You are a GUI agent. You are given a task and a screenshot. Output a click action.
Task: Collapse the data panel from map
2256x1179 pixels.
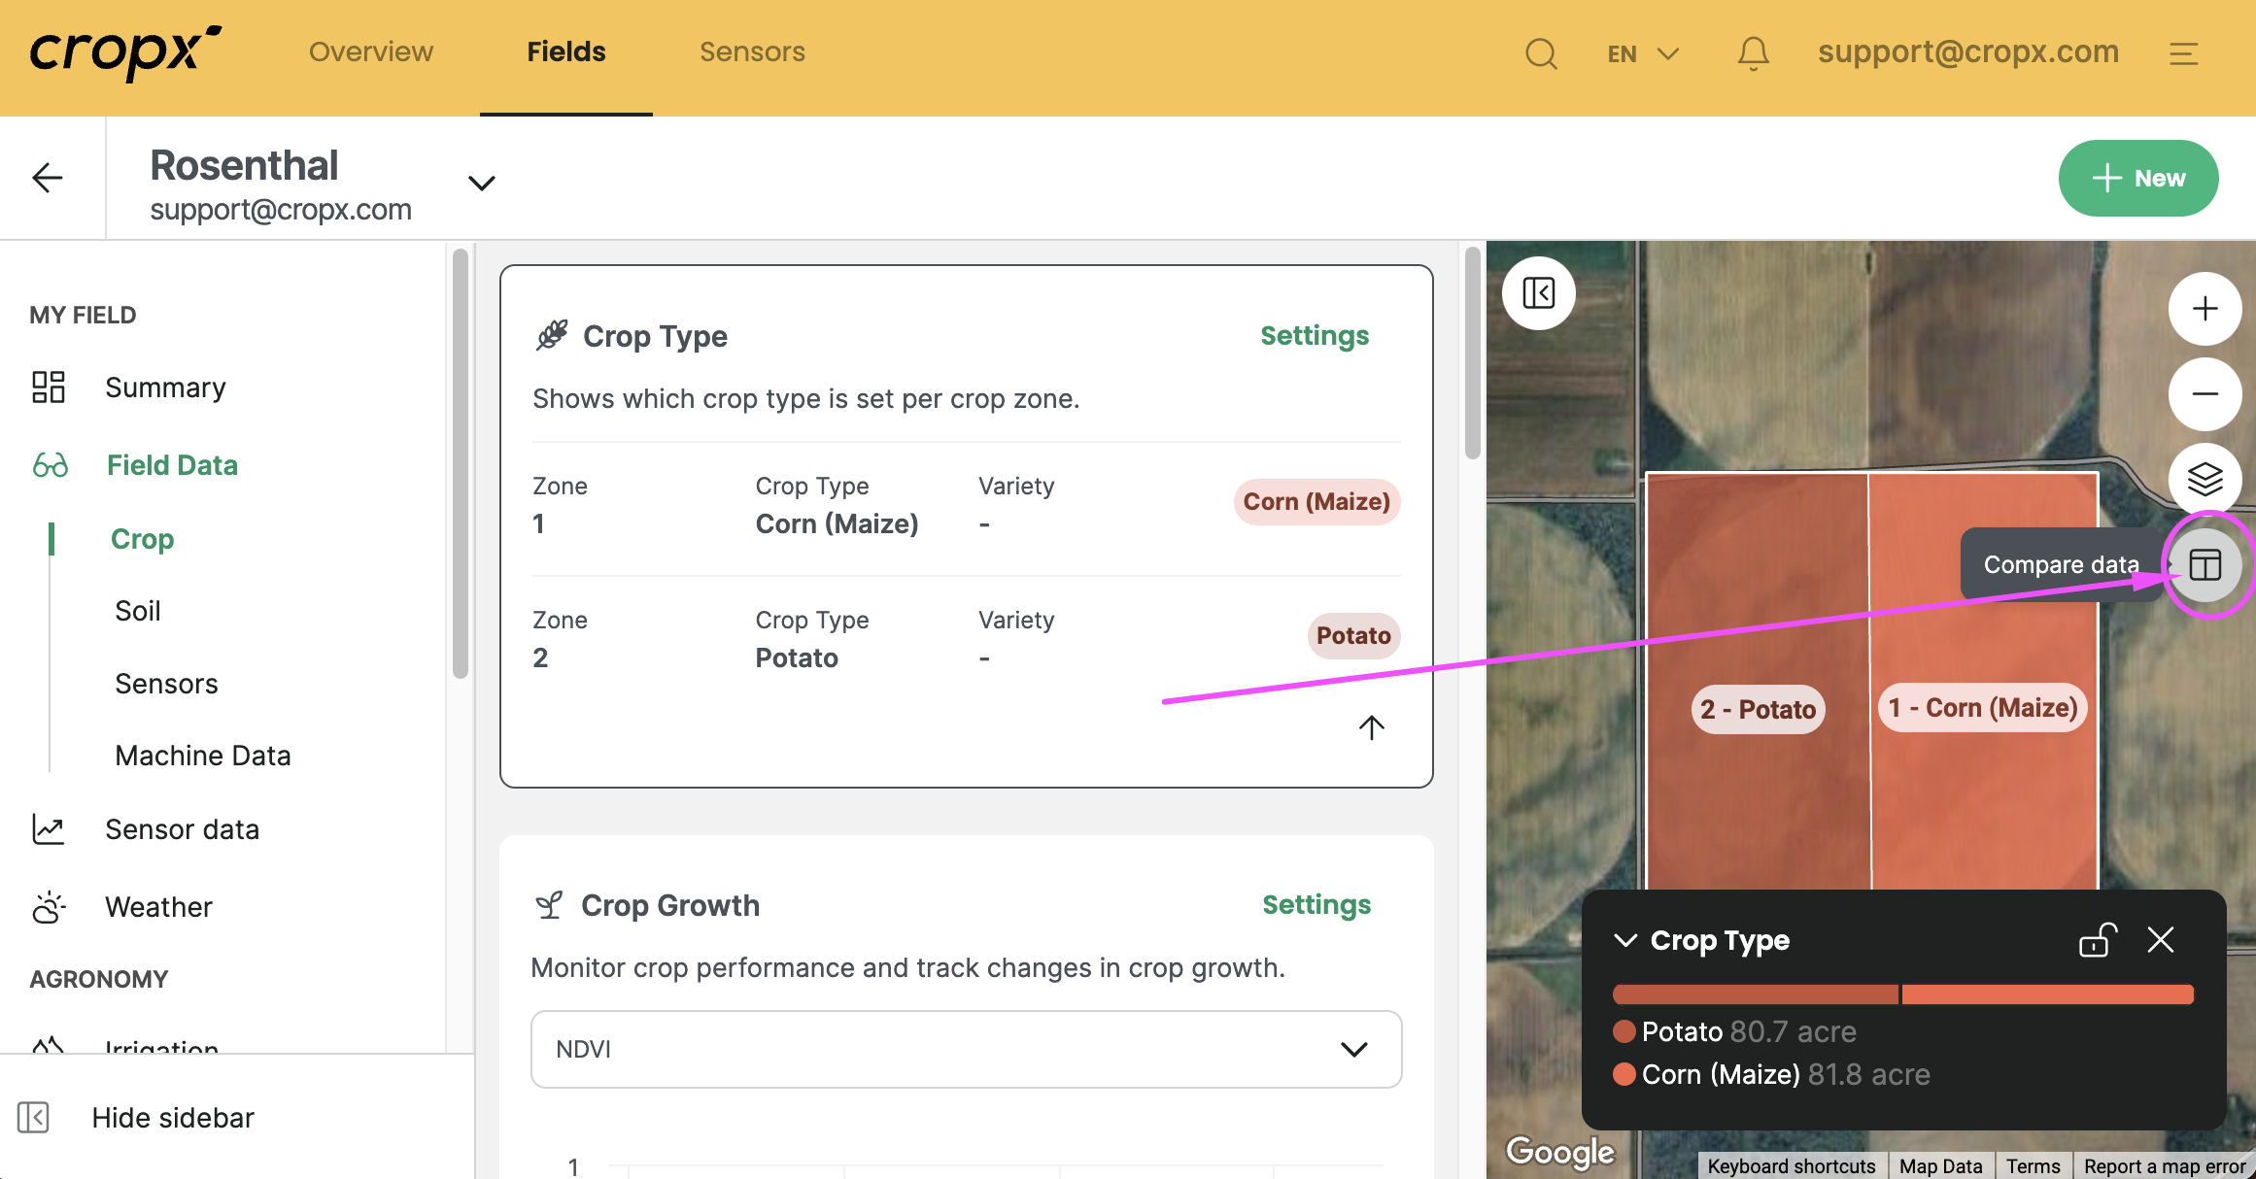pos(1539,292)
